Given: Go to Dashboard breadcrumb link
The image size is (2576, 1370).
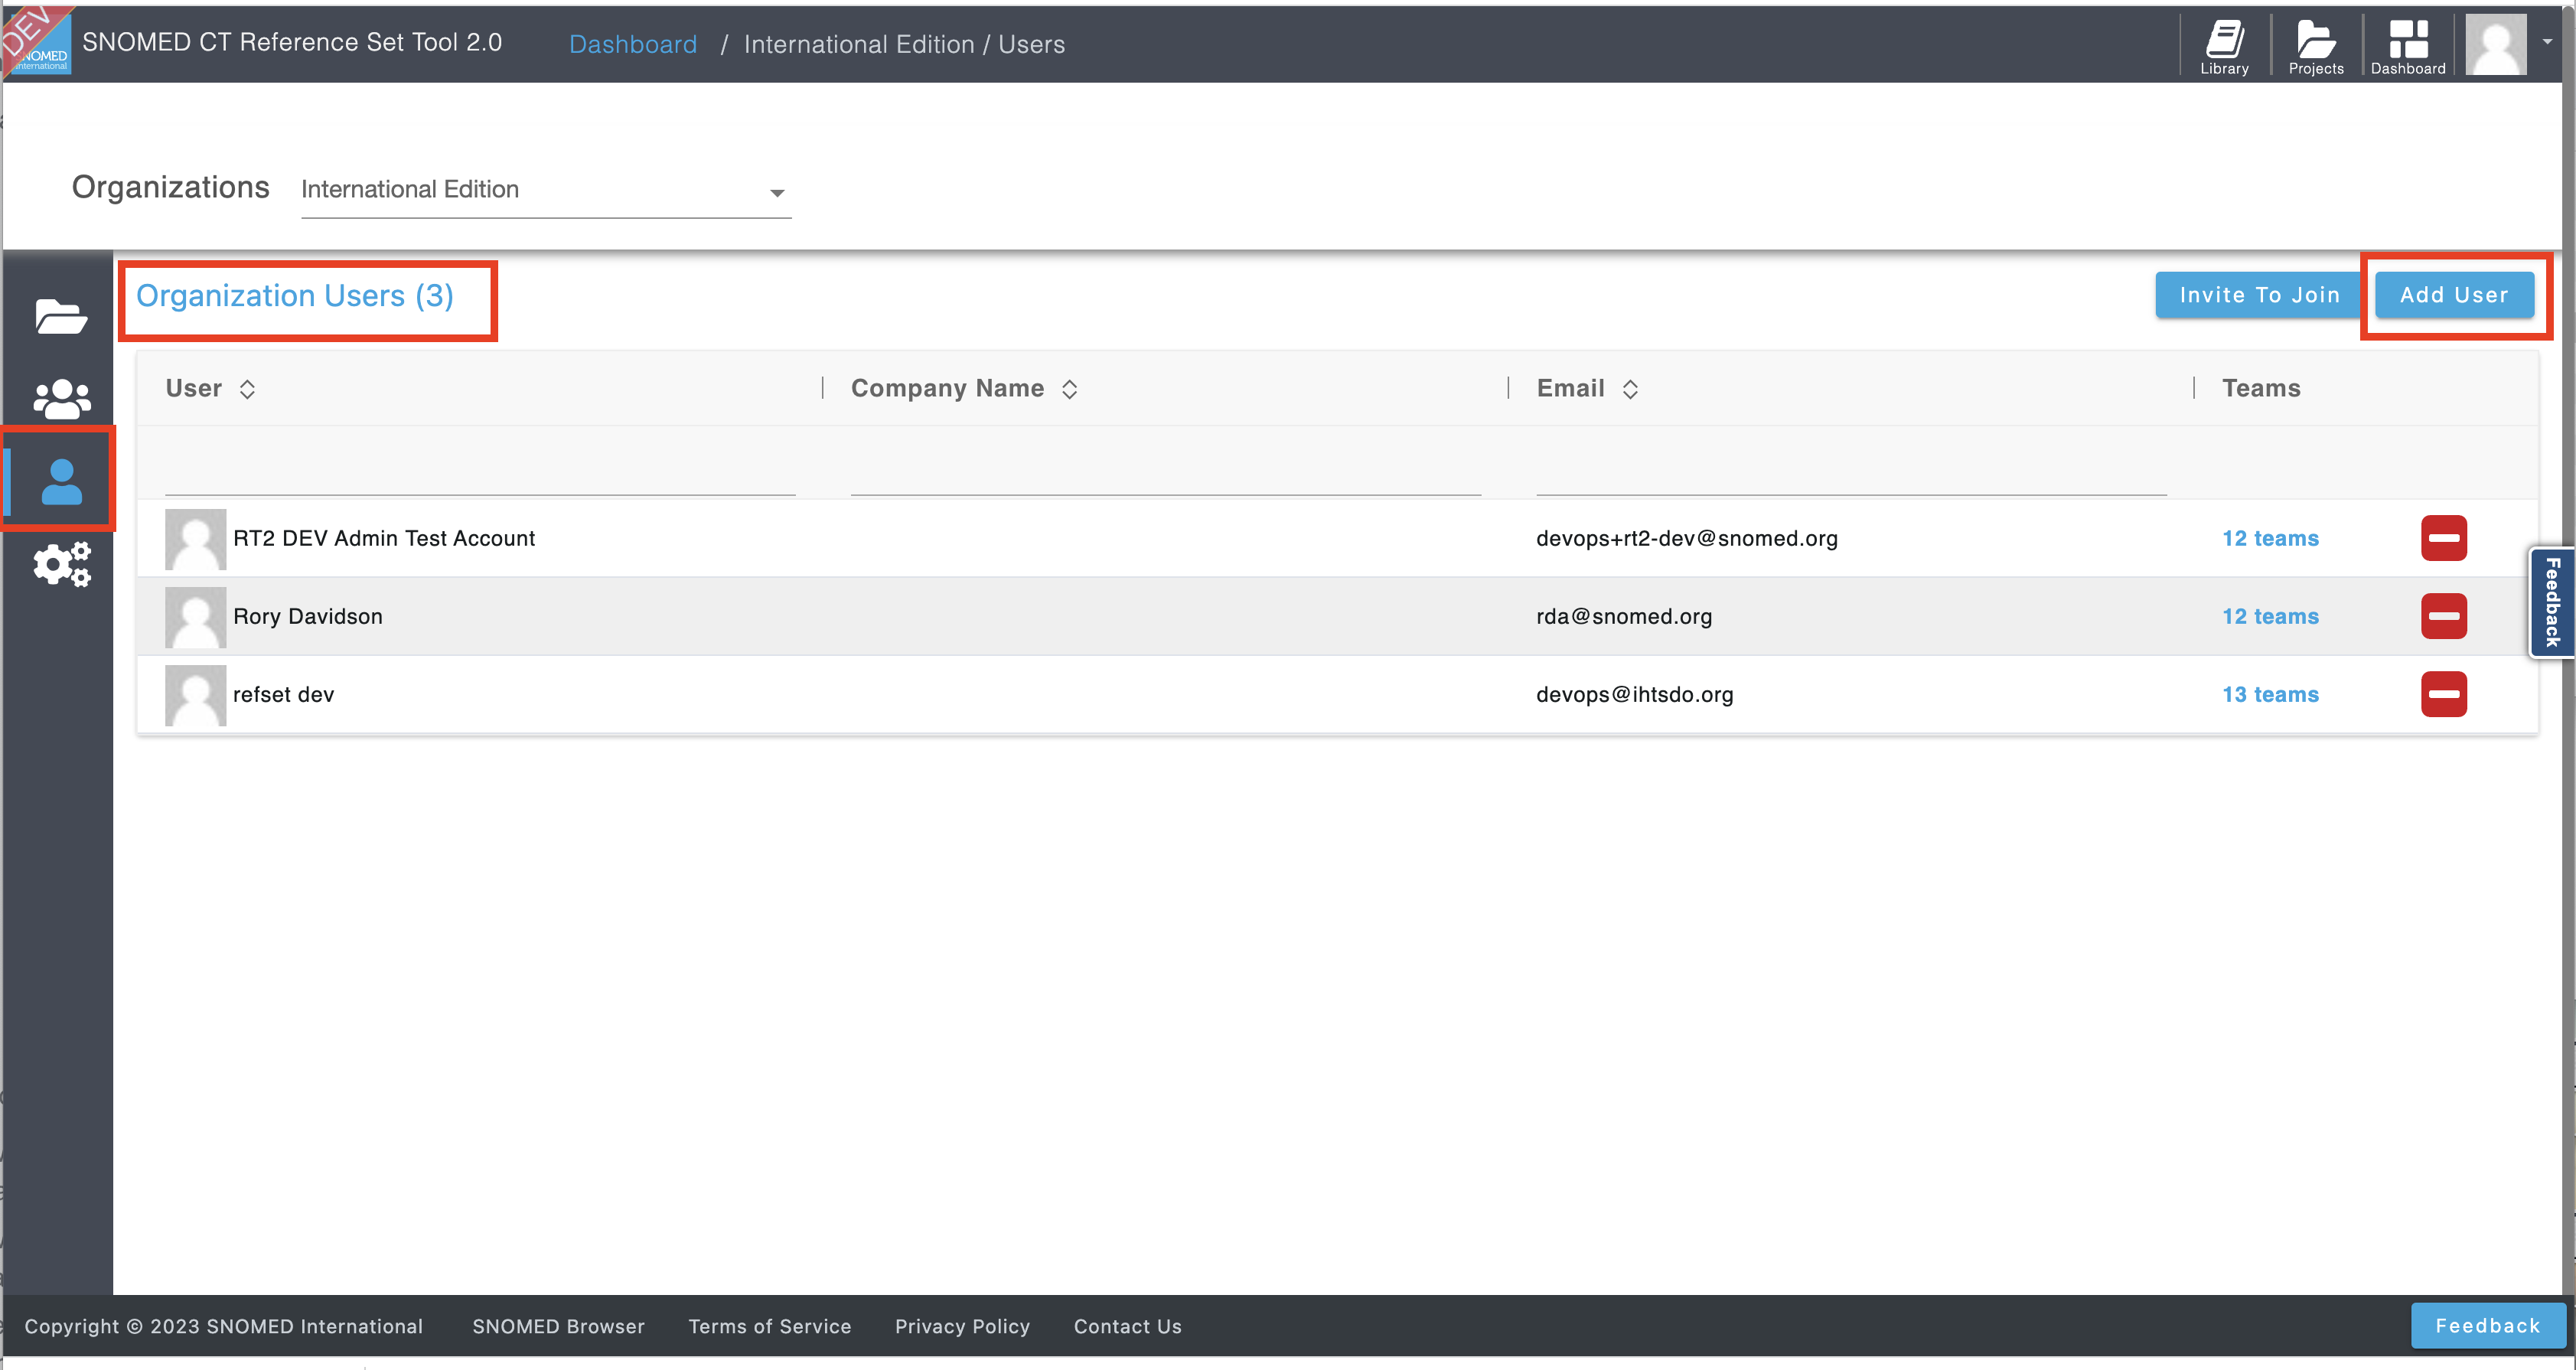Looking at the screenshot, I should coord(632,44).
